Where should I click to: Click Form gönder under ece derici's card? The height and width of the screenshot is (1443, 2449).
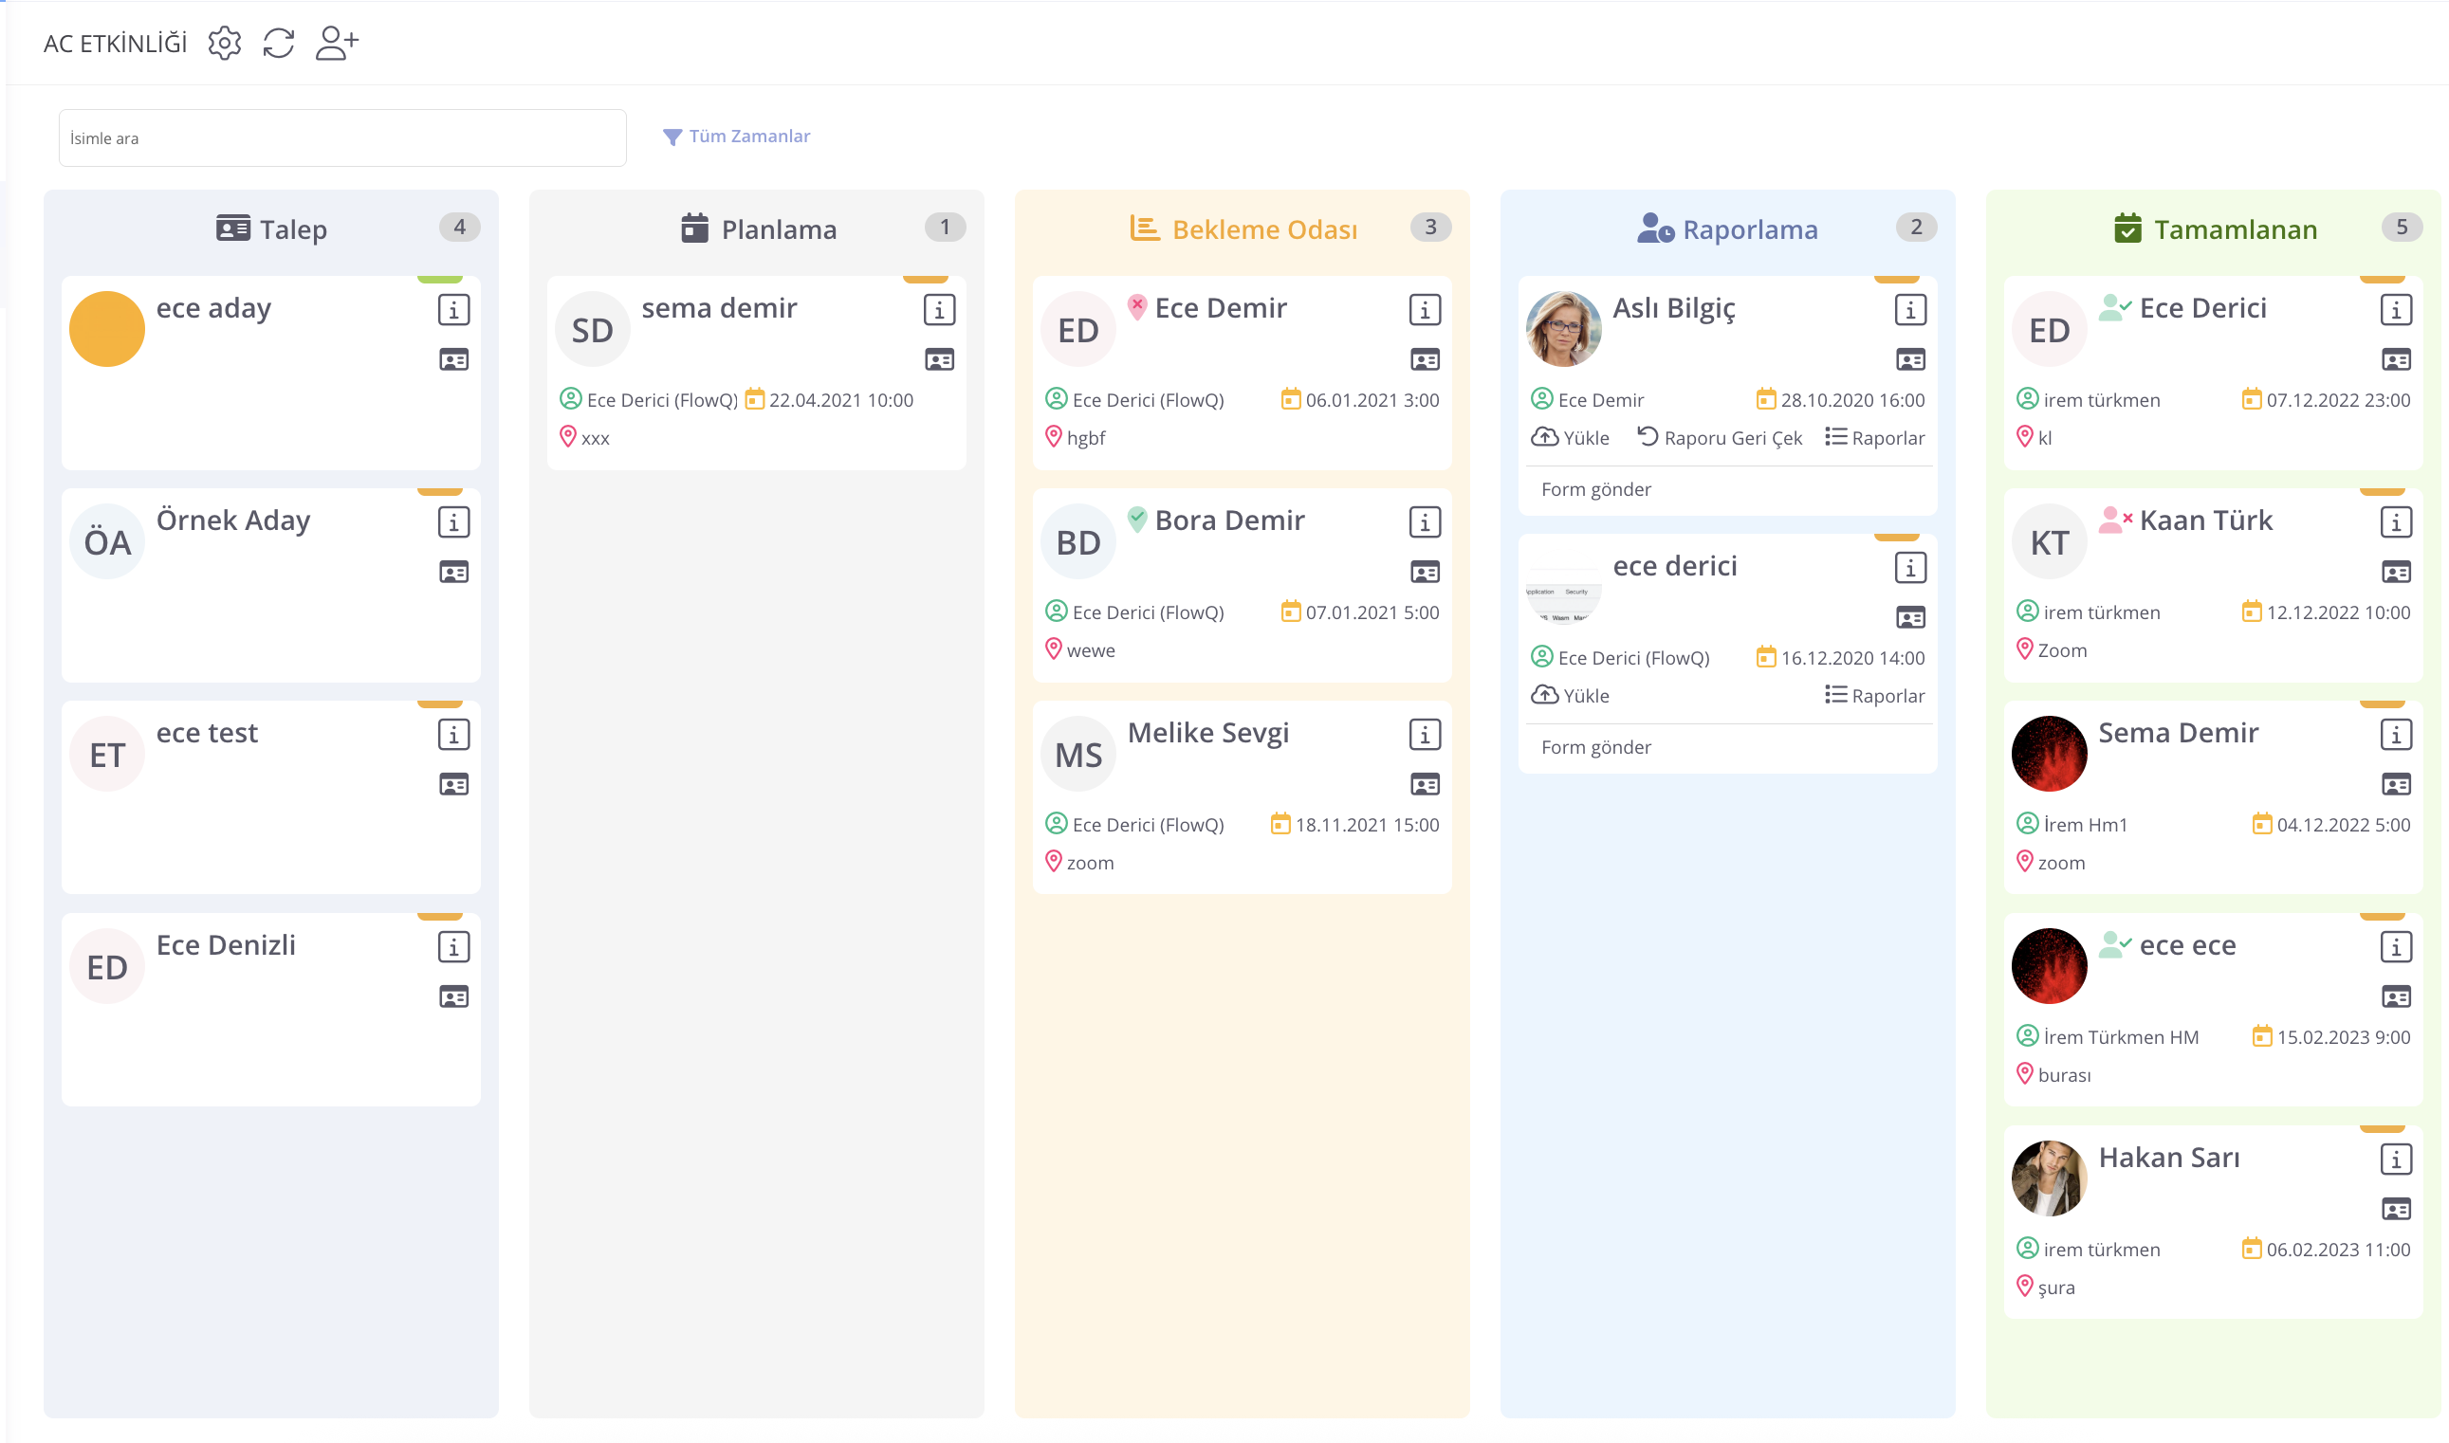(x=1595, y=747)
